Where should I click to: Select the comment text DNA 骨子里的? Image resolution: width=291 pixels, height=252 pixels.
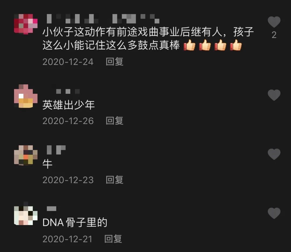[x=75, y=222]
